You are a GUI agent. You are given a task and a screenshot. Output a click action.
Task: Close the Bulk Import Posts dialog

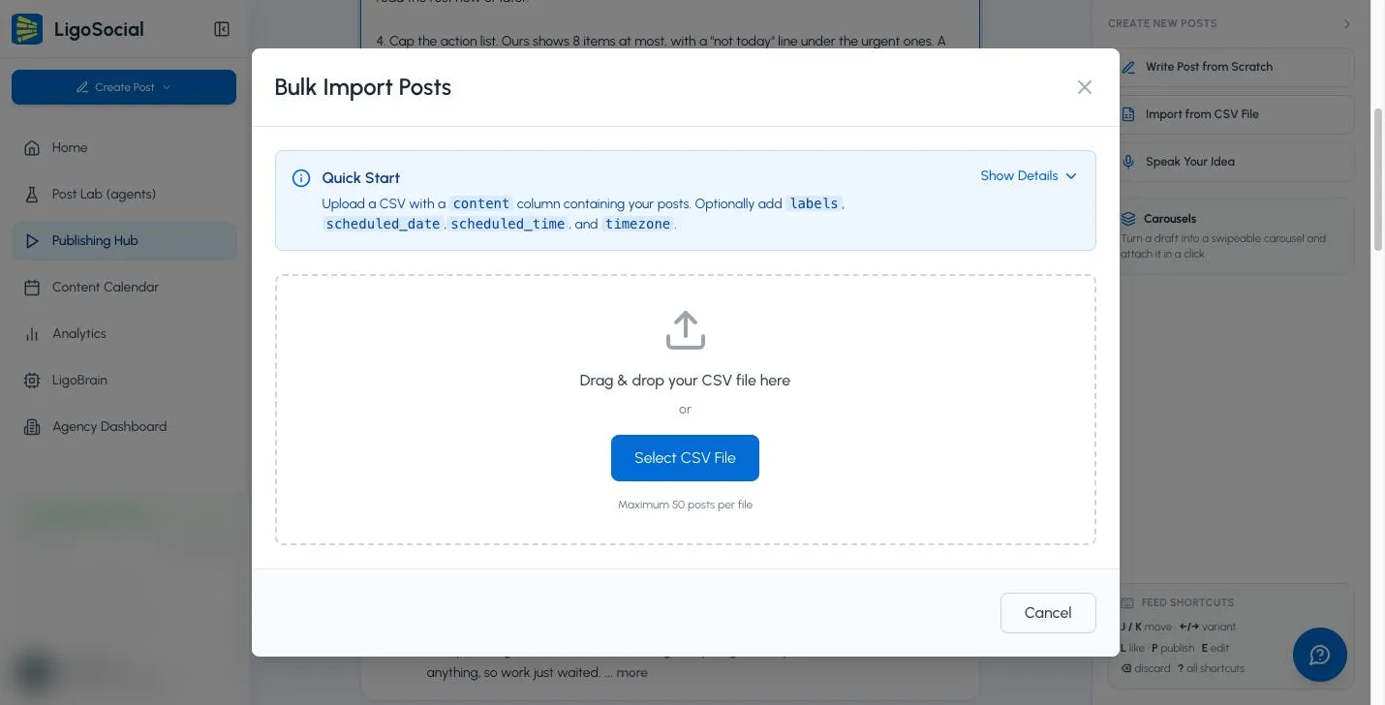click(1085, 87)
